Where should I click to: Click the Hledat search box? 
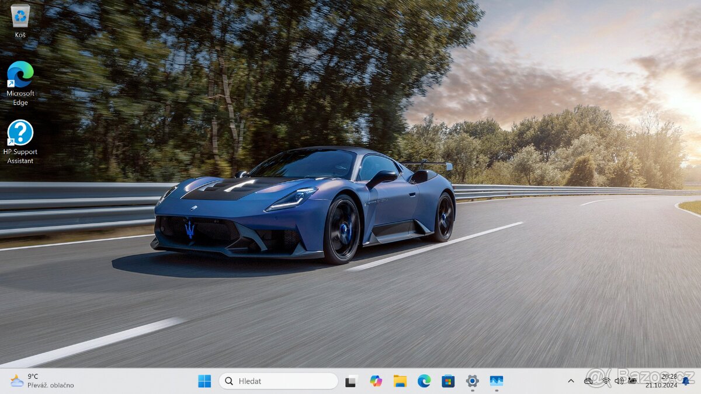279,381
